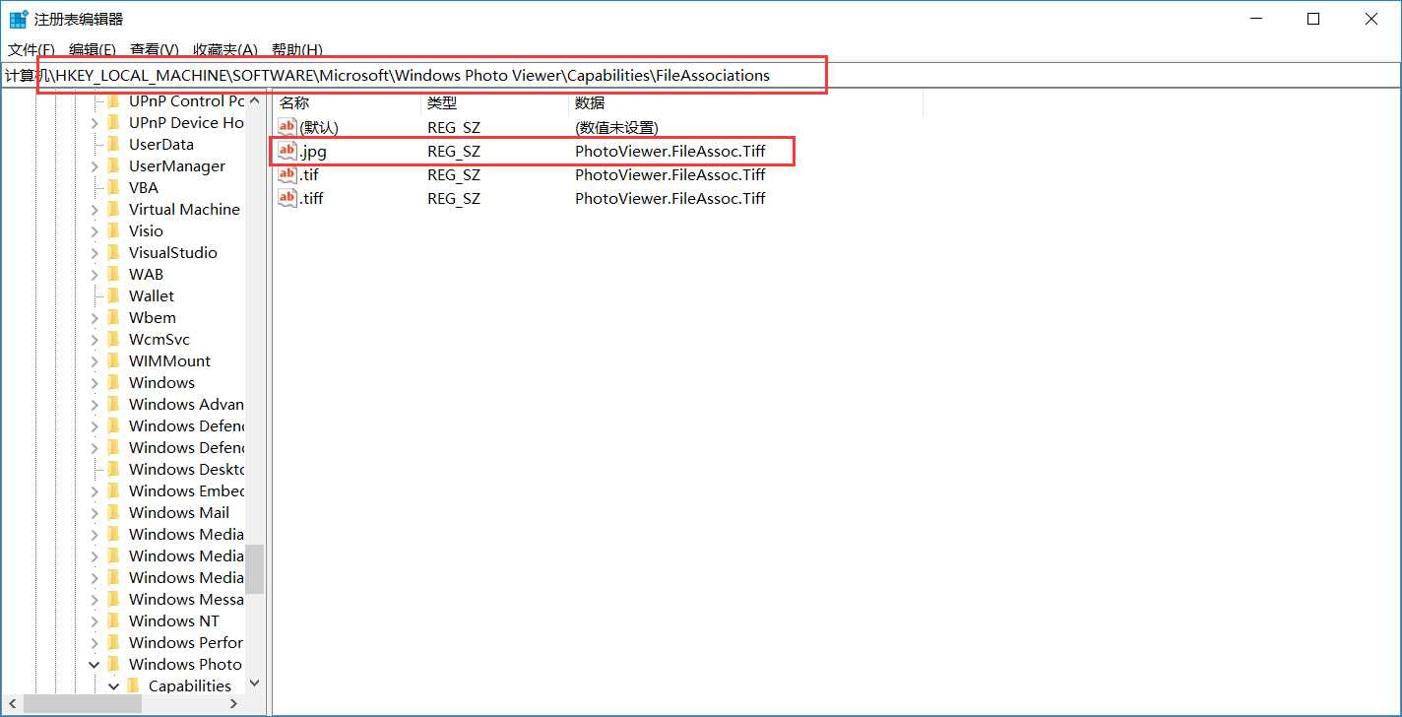Click the tree scrollbar up arrow
This screenshot has height=717, width=1402.
pyautogui.click(x=255, y=100)
